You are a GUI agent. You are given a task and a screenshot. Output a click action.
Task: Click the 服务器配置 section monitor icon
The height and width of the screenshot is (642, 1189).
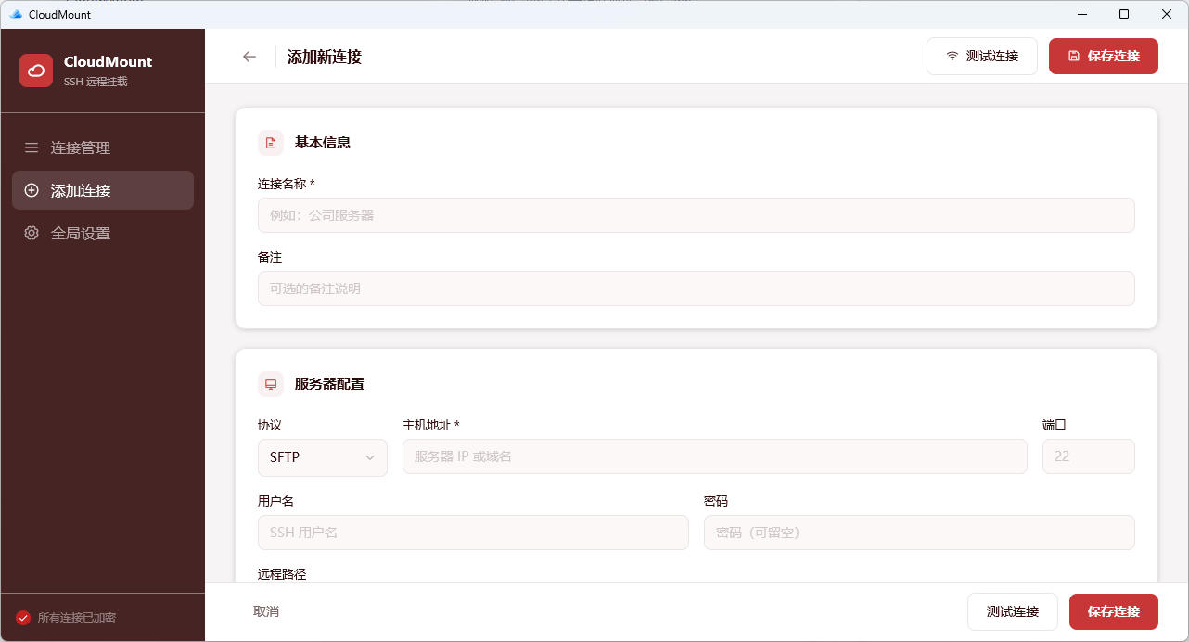(271, 384)
